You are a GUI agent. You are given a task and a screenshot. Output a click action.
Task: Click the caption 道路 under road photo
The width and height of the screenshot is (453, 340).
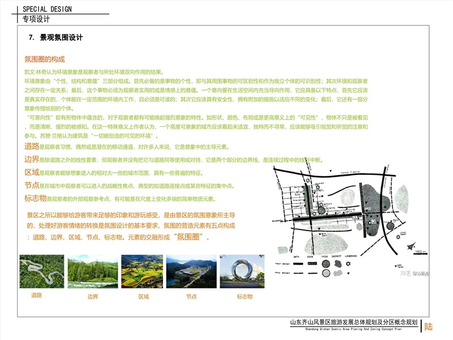[37, 295]
